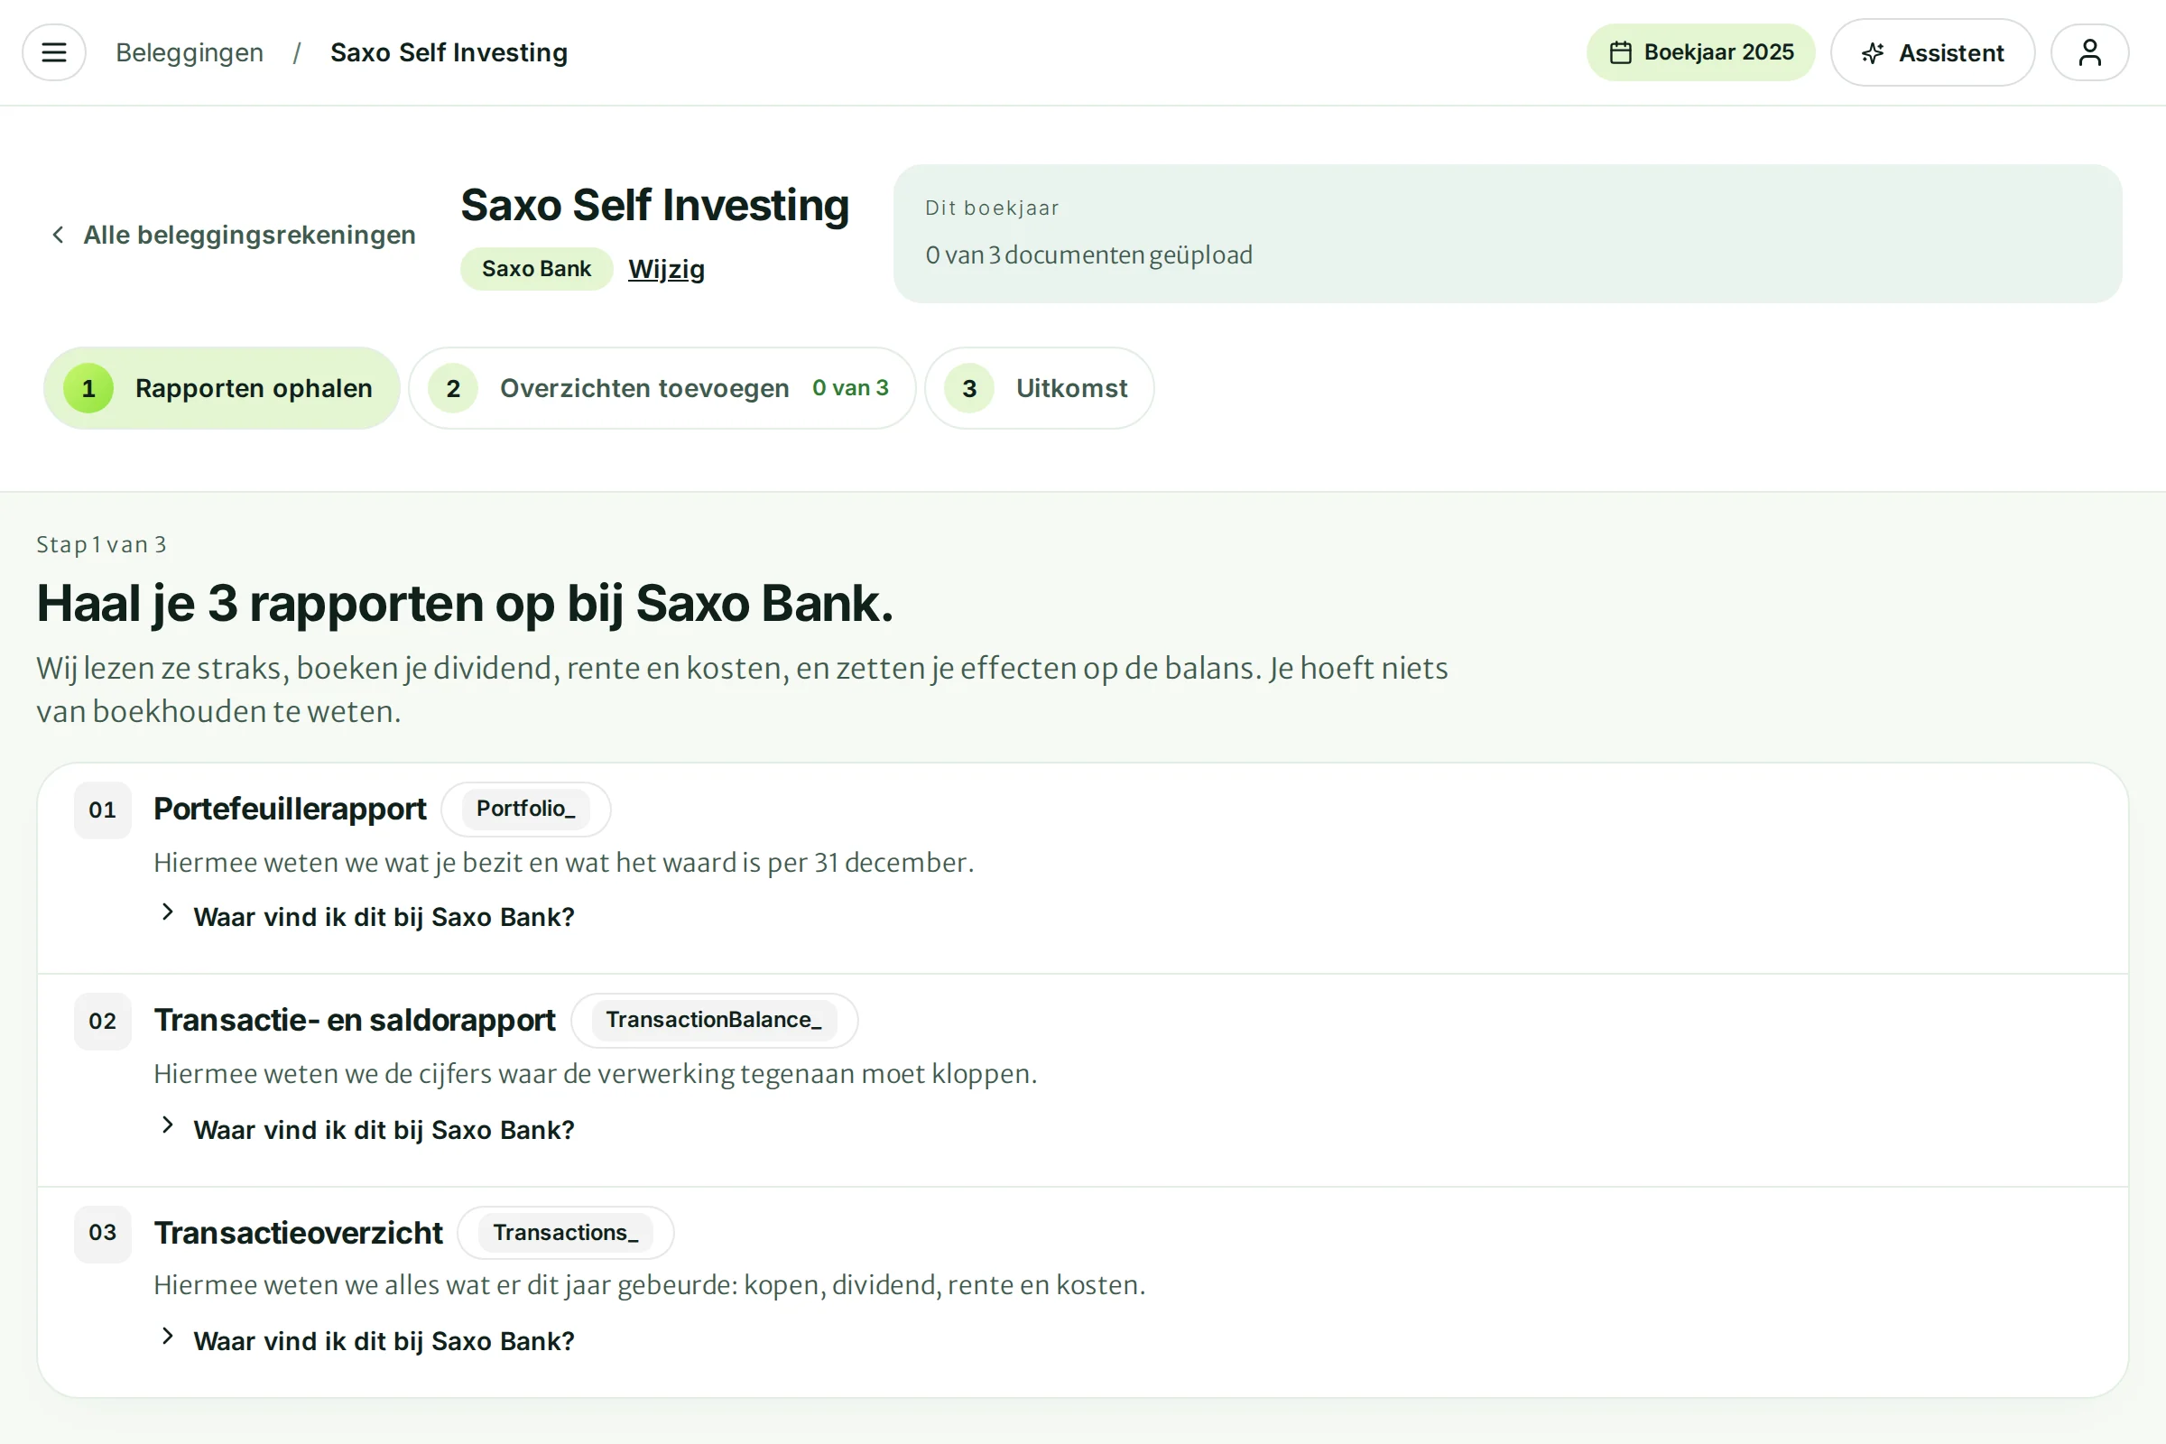
Task: Click the Transactieoverzicht heading
Action: click(298, 1232)
